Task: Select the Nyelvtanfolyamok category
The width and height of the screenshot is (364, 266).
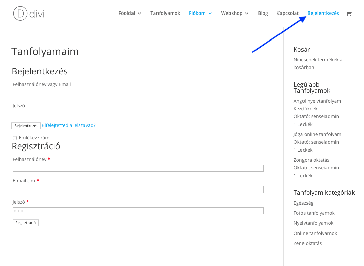Action: [x=313, y=223]
